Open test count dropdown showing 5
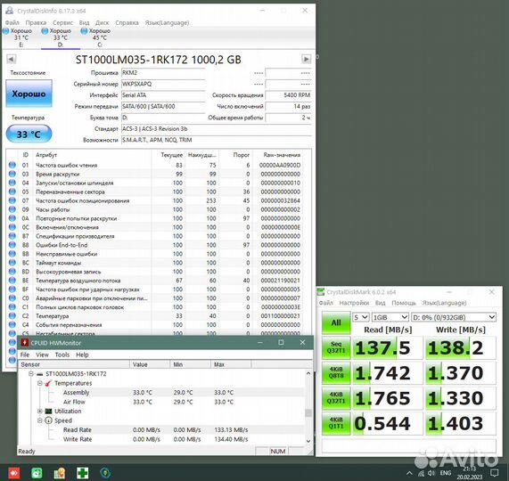The image size is (509, 481). tap(361, 317)
